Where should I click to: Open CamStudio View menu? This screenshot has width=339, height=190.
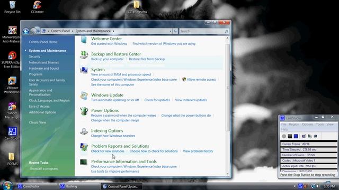[x=330, y=125]
